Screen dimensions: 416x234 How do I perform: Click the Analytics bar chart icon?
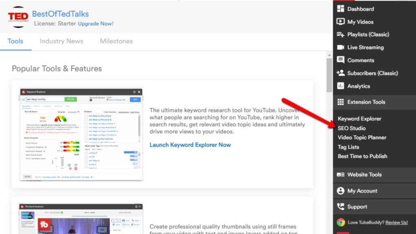pos(340,86)
